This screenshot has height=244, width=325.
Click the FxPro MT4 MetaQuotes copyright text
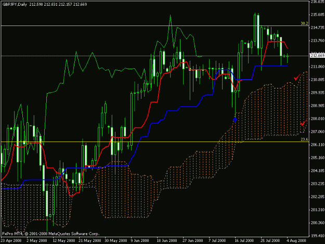point(51,234)
